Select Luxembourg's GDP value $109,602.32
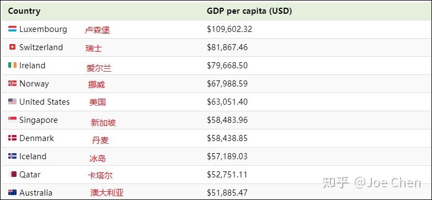Screen dimensions: 432x200 tap(230, 29)
